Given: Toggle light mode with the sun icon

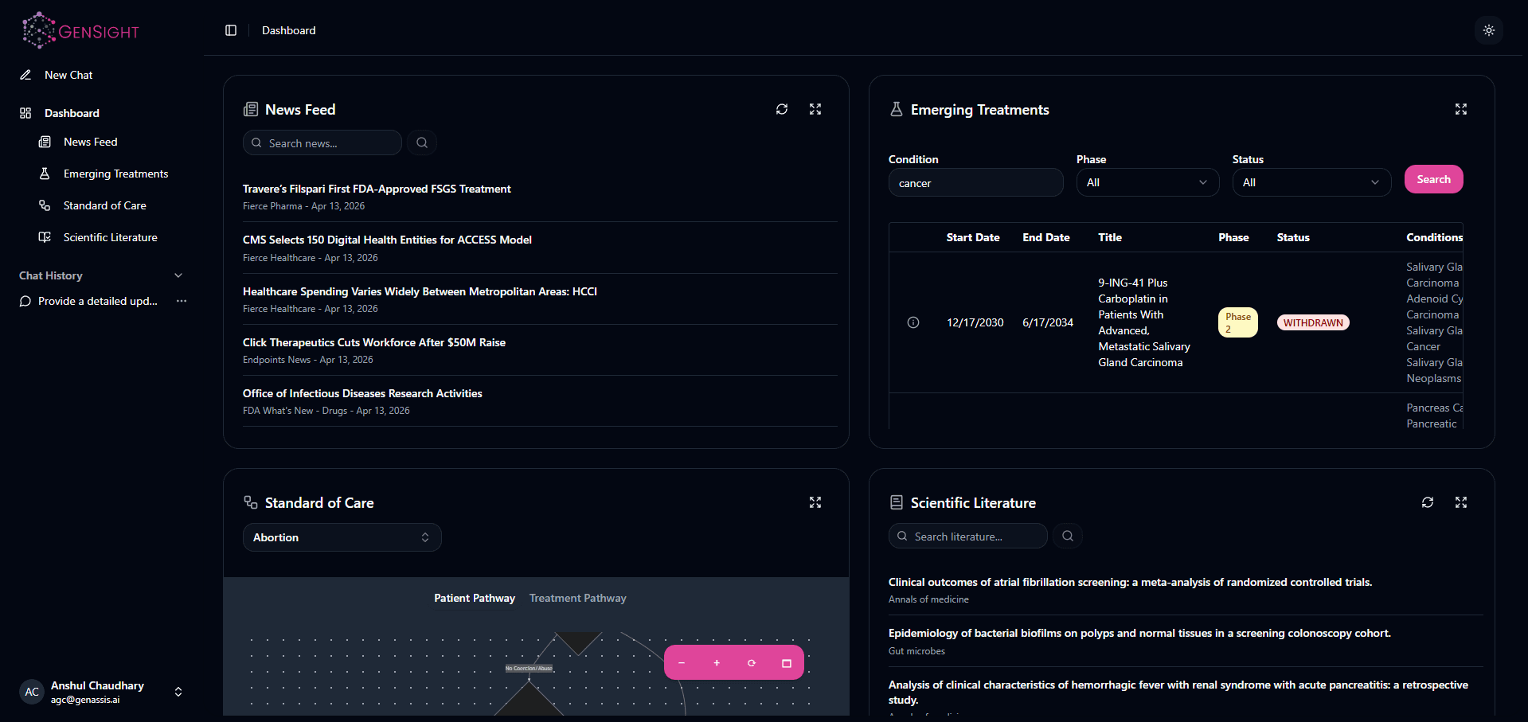Looking at the screenshot, I should [1488, 30].
